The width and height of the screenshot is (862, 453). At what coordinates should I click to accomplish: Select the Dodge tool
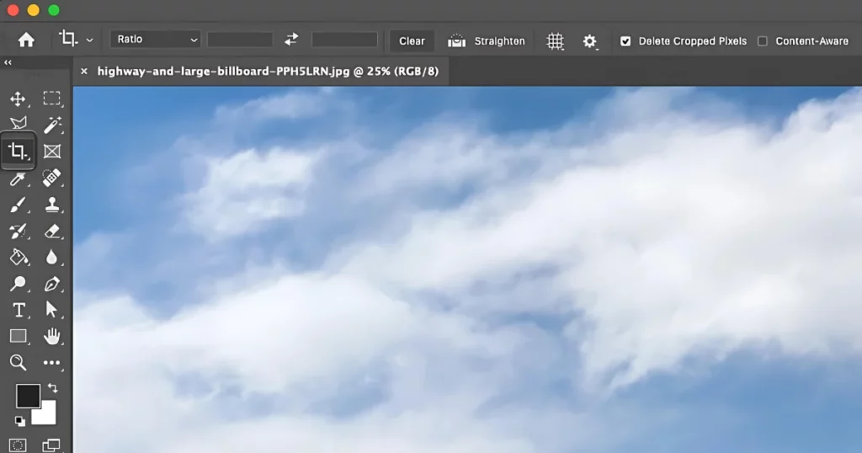click(18, 284)
